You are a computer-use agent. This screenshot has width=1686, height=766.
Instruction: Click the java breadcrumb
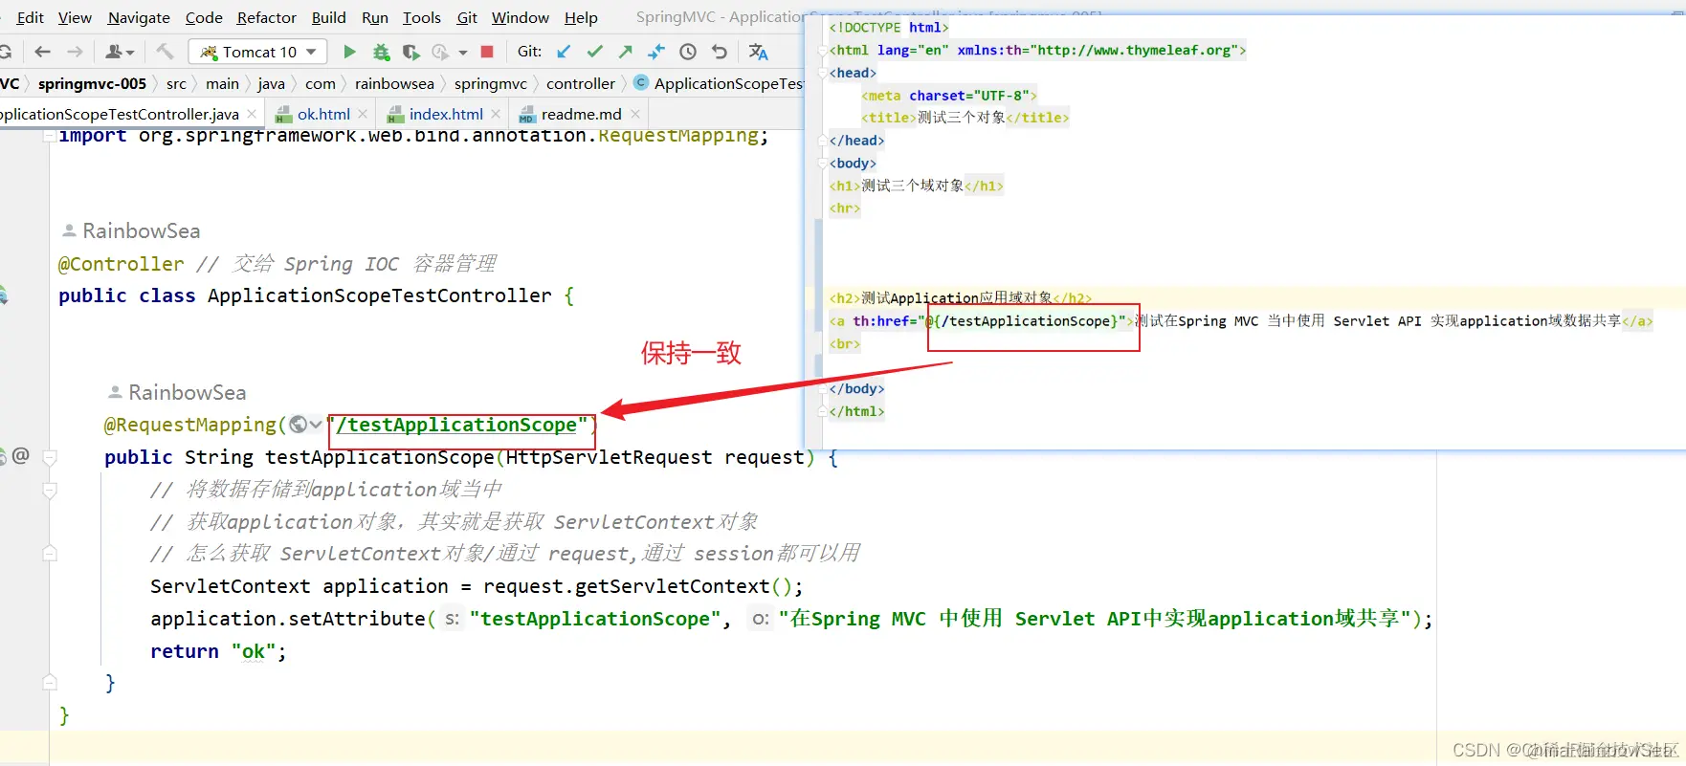(x=271, y=83)
